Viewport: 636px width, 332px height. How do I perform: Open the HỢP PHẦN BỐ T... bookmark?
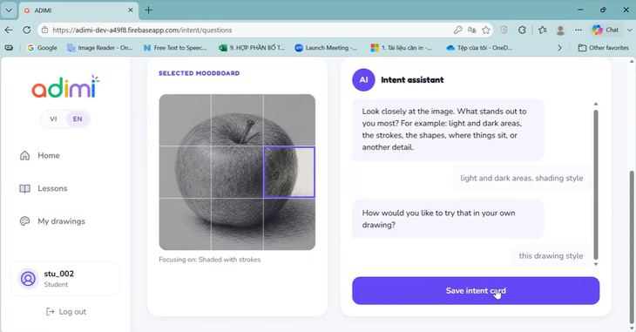click(252, 48)
